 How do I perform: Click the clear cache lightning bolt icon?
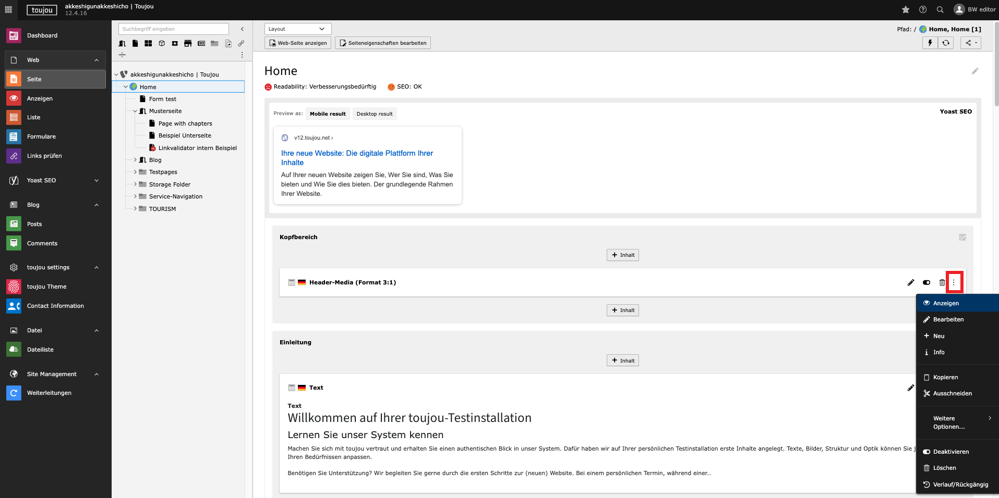click(x=930, y=43)
